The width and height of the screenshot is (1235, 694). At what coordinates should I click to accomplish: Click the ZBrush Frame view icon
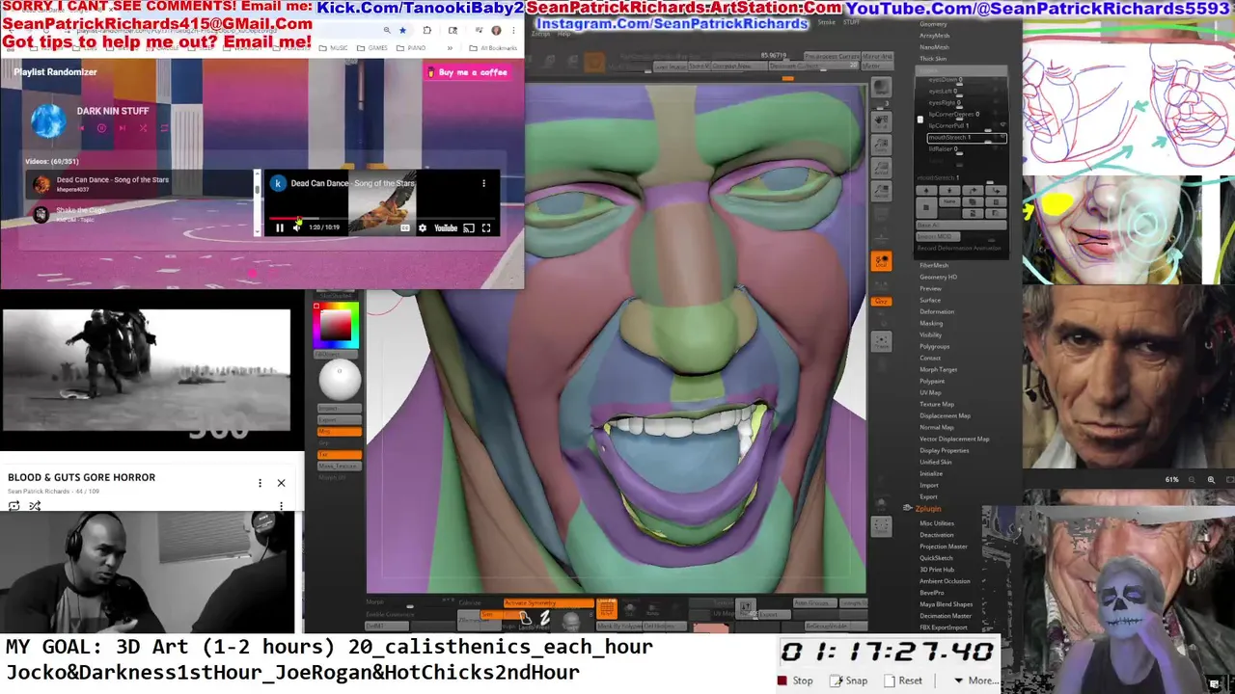(881, 340)
